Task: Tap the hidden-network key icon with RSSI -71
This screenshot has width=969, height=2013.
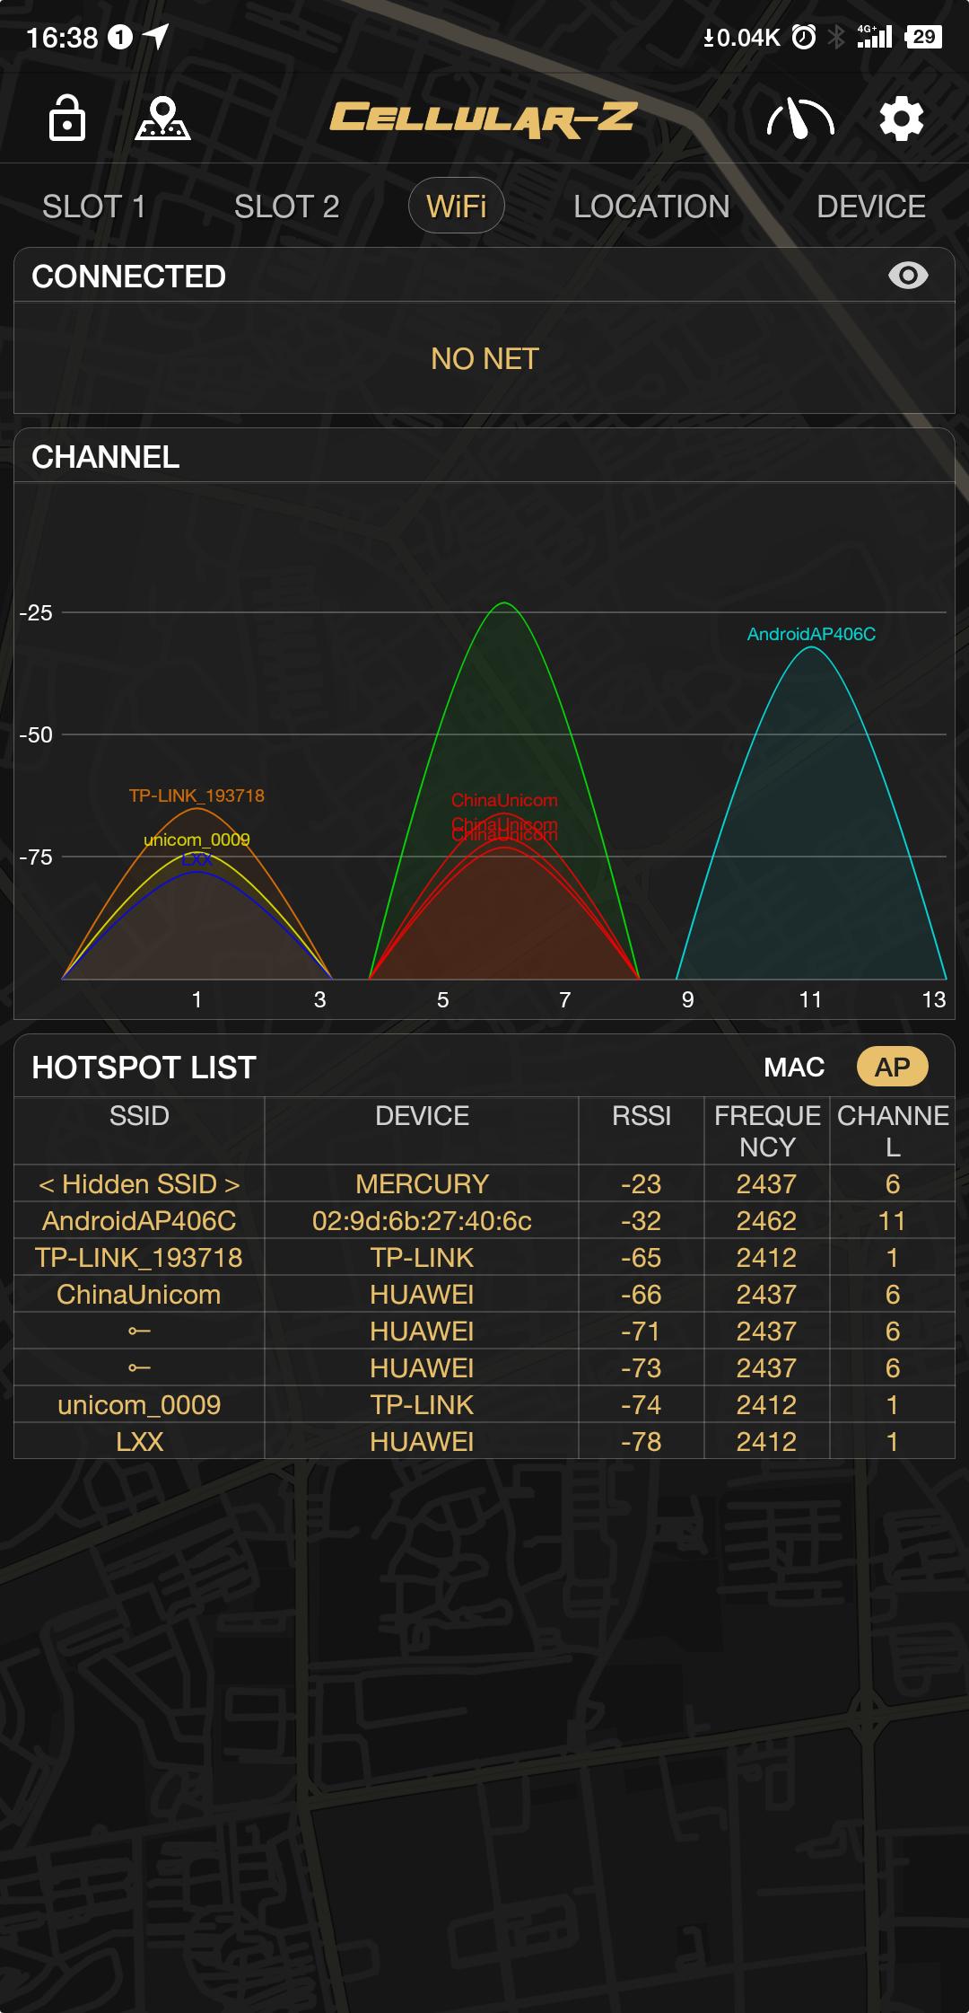Action: (139, 1332)
